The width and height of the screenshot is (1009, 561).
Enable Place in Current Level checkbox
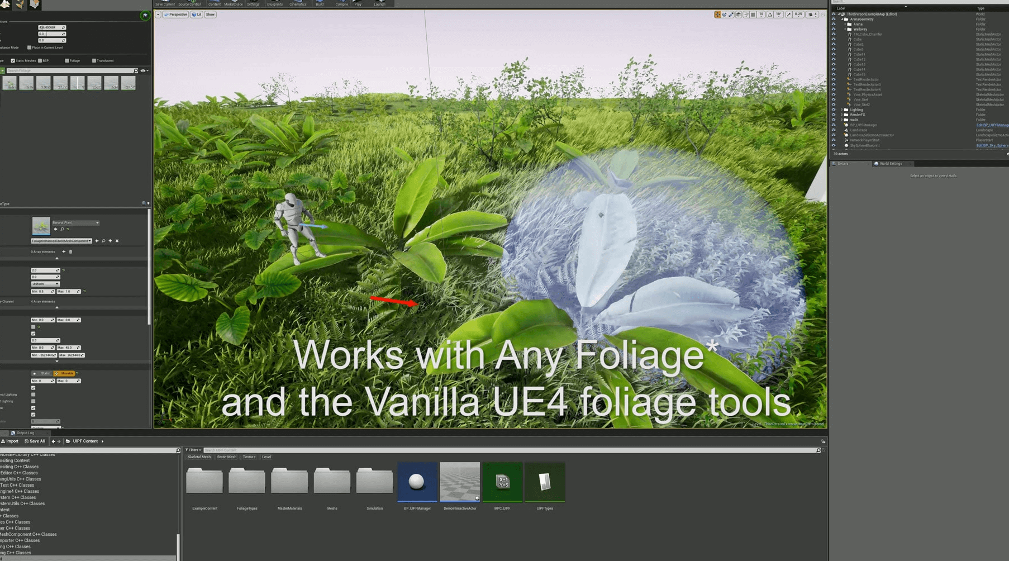[29, 47]
